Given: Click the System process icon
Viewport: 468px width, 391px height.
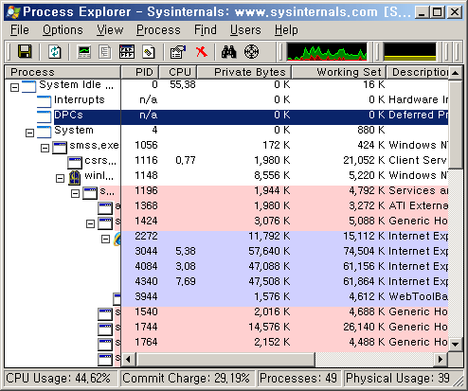Looking at the screenshot, I should click(44, 132).
